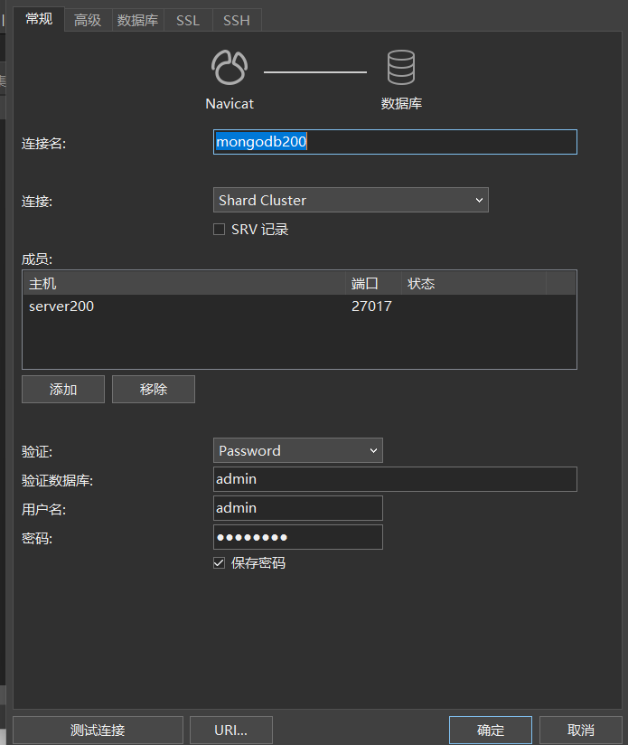Screen dimensions: 628x745
Task: Click the 状态 column header
Action: 473,284
